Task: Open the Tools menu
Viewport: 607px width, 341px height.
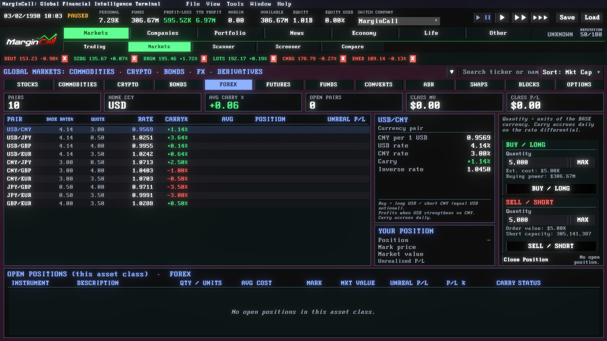Action: (235, 4)
